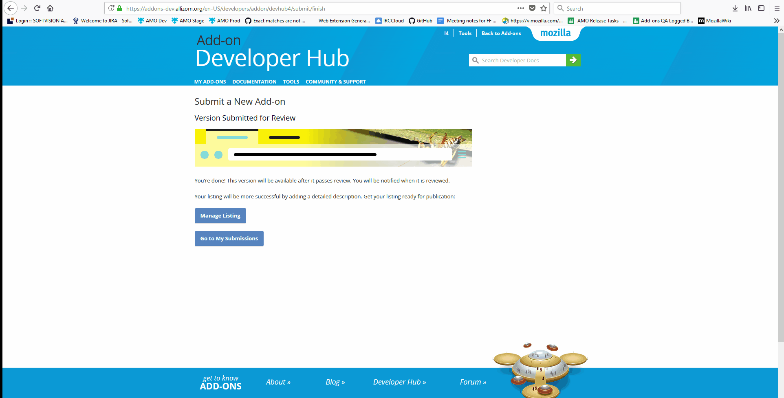Click the Search Developer Docs field

point(518,60)
